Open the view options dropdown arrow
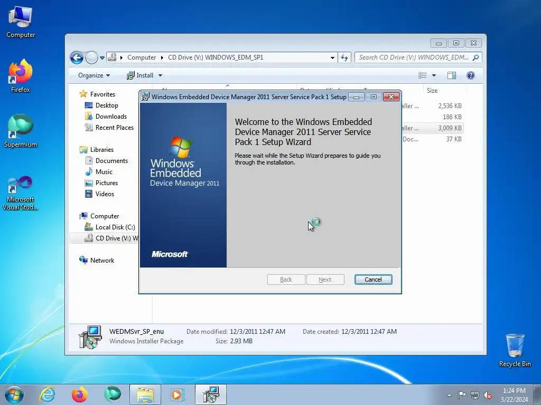541x405 pixels. pos(434,75)
